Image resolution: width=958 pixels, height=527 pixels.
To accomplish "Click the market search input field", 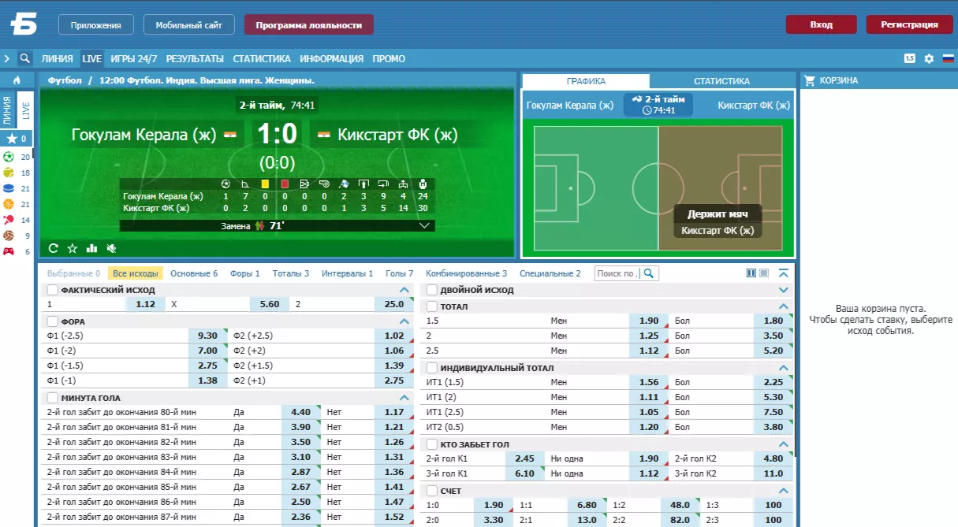I will pos(617,273).
